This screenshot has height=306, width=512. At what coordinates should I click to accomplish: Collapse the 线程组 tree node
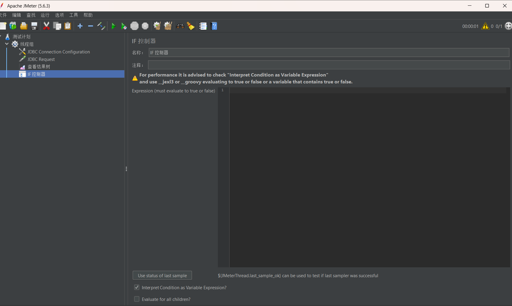point(7,44)
